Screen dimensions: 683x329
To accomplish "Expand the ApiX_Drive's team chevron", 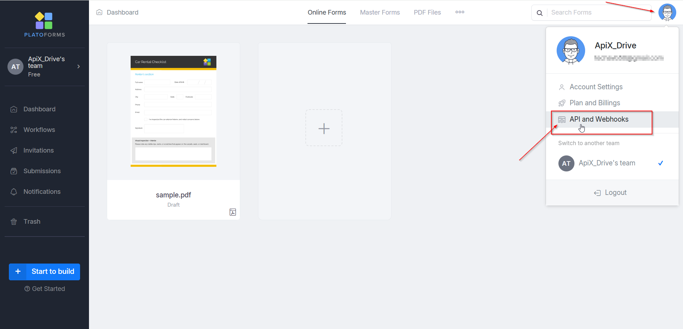I will point(79,67).
